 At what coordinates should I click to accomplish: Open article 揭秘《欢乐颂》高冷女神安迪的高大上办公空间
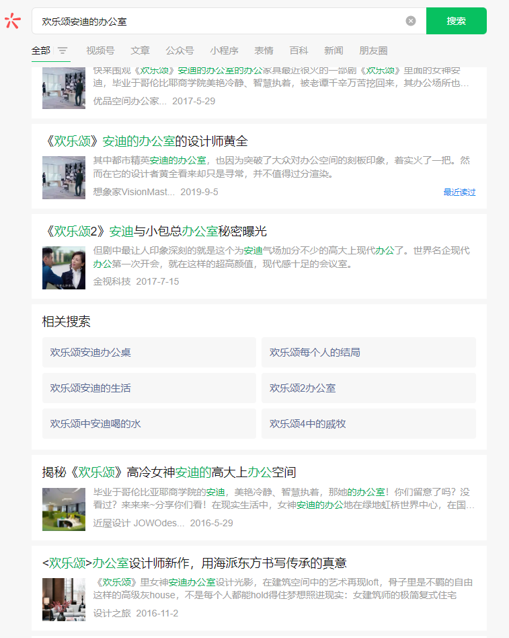pos(169,472)
